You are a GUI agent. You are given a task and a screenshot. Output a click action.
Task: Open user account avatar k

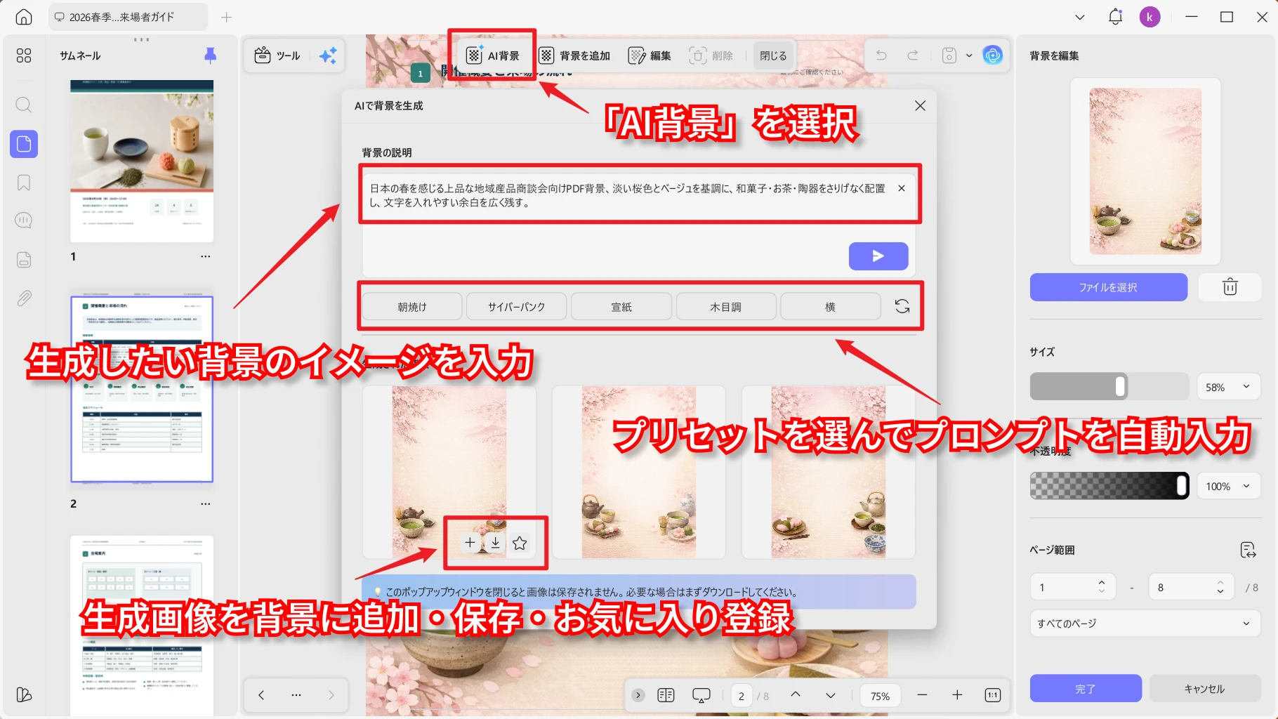[x=1149, y=17]
